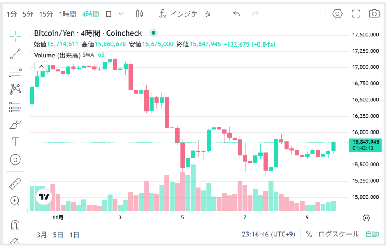
Task: Select the brush drawing tool
Action: 16,124
